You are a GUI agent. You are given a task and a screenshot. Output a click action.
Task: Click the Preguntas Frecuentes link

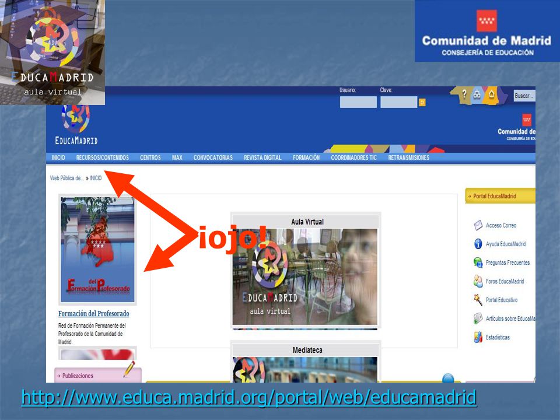click(508, 262)
